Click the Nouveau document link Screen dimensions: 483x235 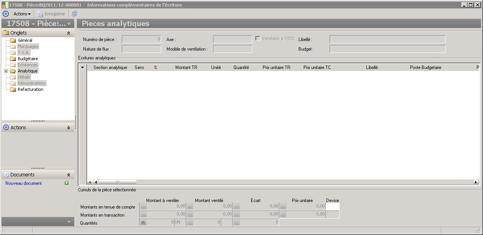click(23, 183)
